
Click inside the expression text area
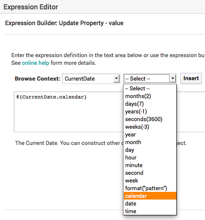tap(68, 112)
